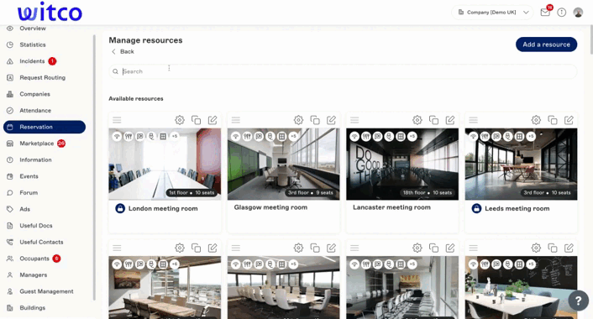Click the lock badge on Leeds meeting room
This screenshot has height=319, width=593.
(476, 208)
